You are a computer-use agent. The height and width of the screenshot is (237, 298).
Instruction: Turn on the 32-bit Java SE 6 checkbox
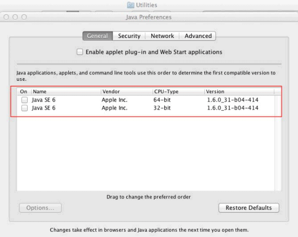click(x=24, y=108)
